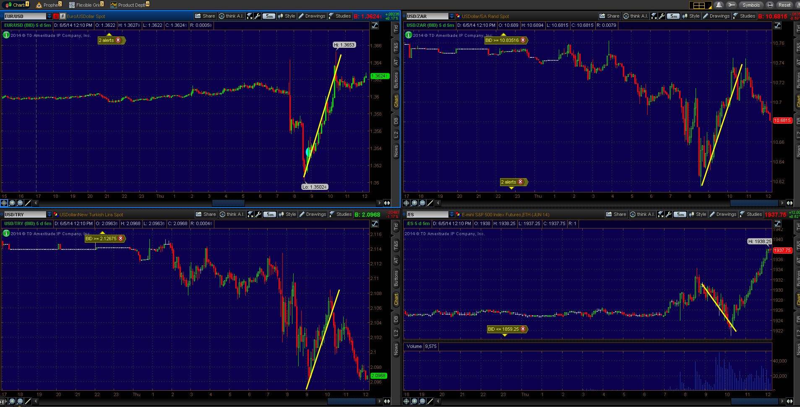Zoom out on the USD/ZAR chart
800x407 pixels.
point(422,203)
